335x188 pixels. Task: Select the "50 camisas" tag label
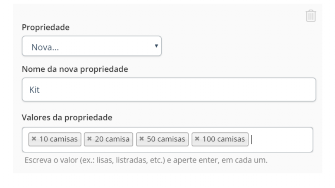[x=166, y=139]
